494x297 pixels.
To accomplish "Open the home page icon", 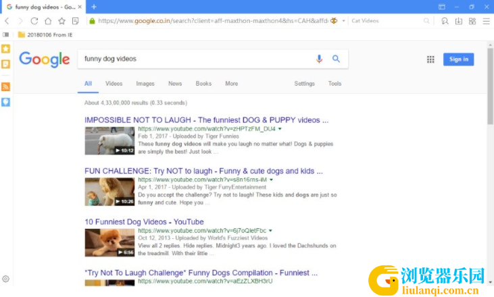I will pyautogui.click(x=48, y=21).
